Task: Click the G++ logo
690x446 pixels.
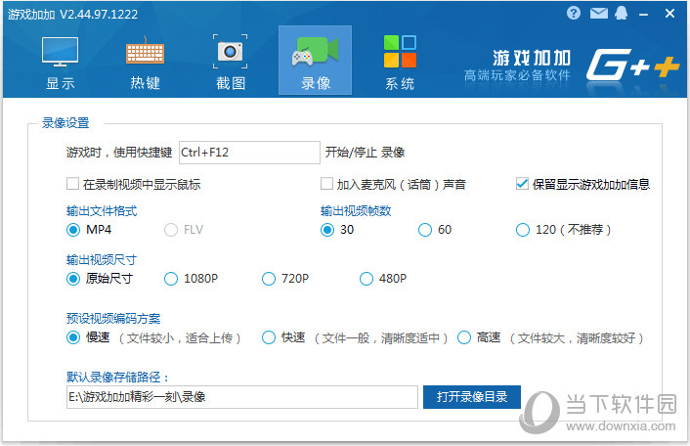Action: (x=632, y=65)
